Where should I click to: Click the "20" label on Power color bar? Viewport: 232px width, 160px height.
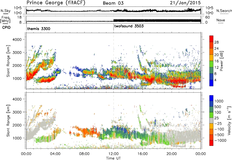[216, 55]
